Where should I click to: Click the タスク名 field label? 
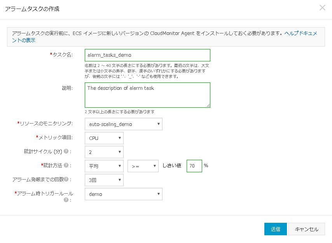[62, 55]
